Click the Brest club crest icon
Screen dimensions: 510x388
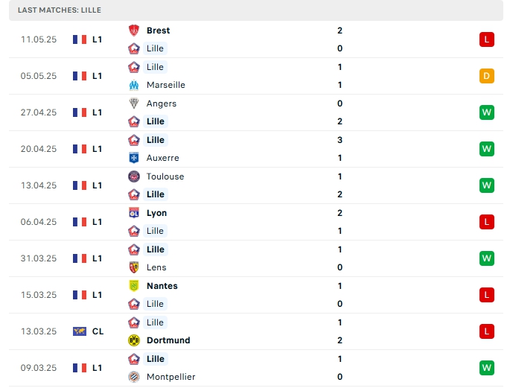(x=134, y=31)
